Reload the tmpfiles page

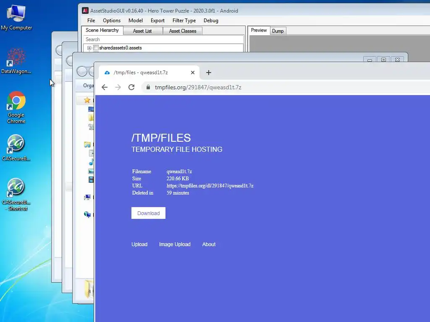[131, 87]
